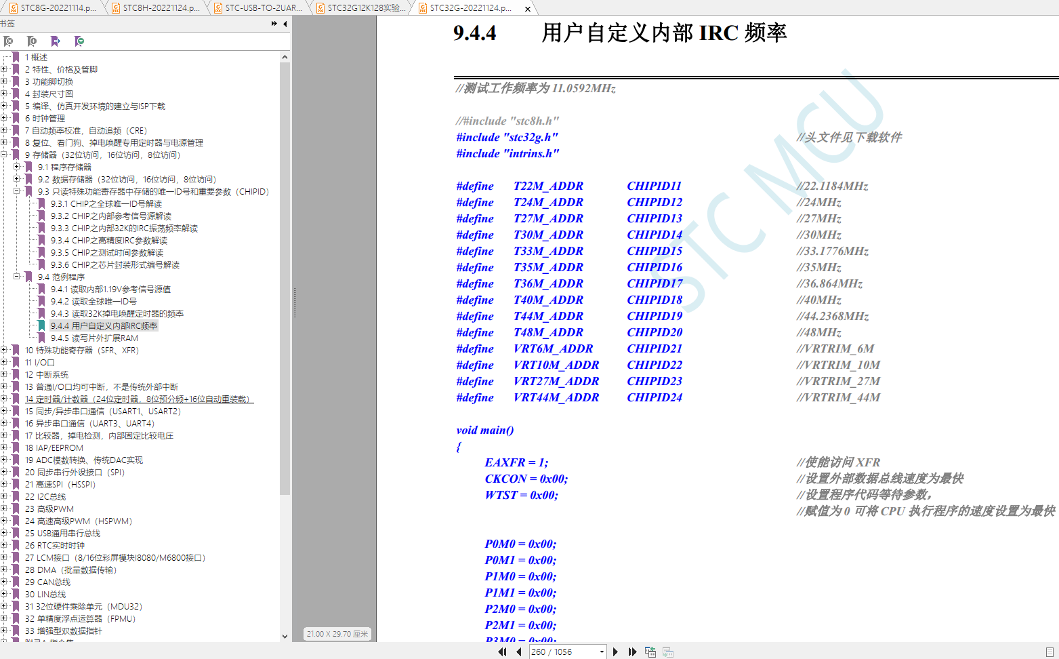Collapse the bookmarks panel with left triangle
This screenshot has height=659, width=1059.
tap(285, 23)
